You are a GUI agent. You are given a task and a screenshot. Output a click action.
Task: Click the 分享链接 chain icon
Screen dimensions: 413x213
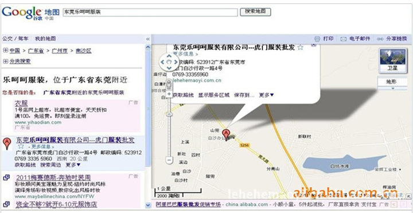pos(380,39)
